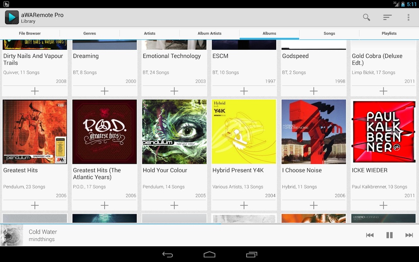Select the Hold Your Colour title

click(x=165, y=170)
